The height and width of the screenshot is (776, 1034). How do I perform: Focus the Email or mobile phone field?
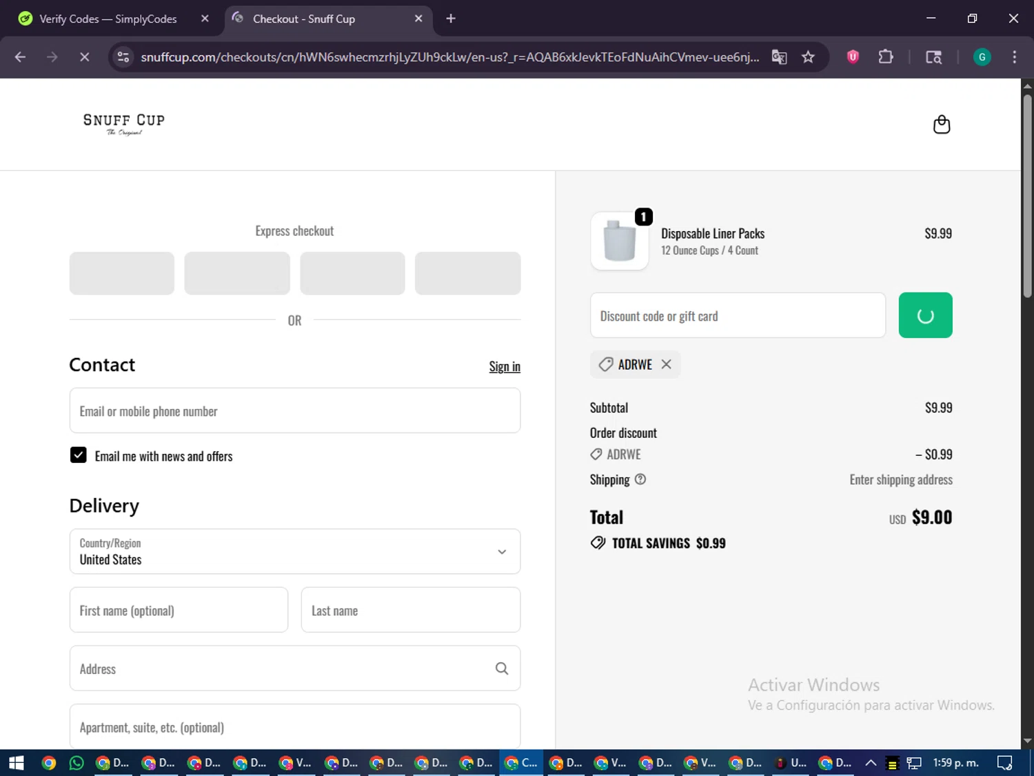pos(295,410)
